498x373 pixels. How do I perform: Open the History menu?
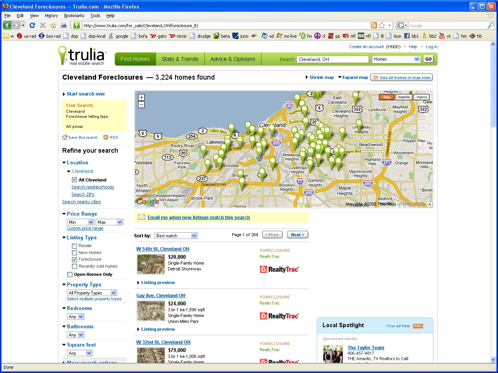(x=51, y=16)
